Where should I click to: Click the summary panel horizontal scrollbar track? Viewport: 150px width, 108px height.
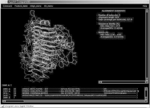(x=124, y=82)
